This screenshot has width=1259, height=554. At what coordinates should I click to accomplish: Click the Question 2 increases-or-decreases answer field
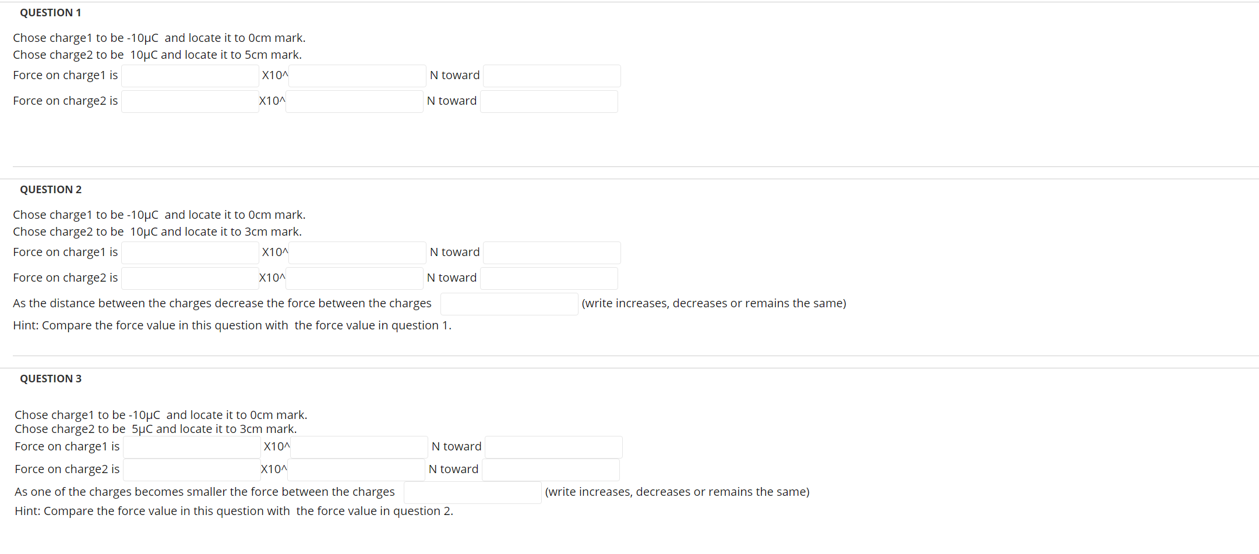pyautogui.click(x=509, y=303)
